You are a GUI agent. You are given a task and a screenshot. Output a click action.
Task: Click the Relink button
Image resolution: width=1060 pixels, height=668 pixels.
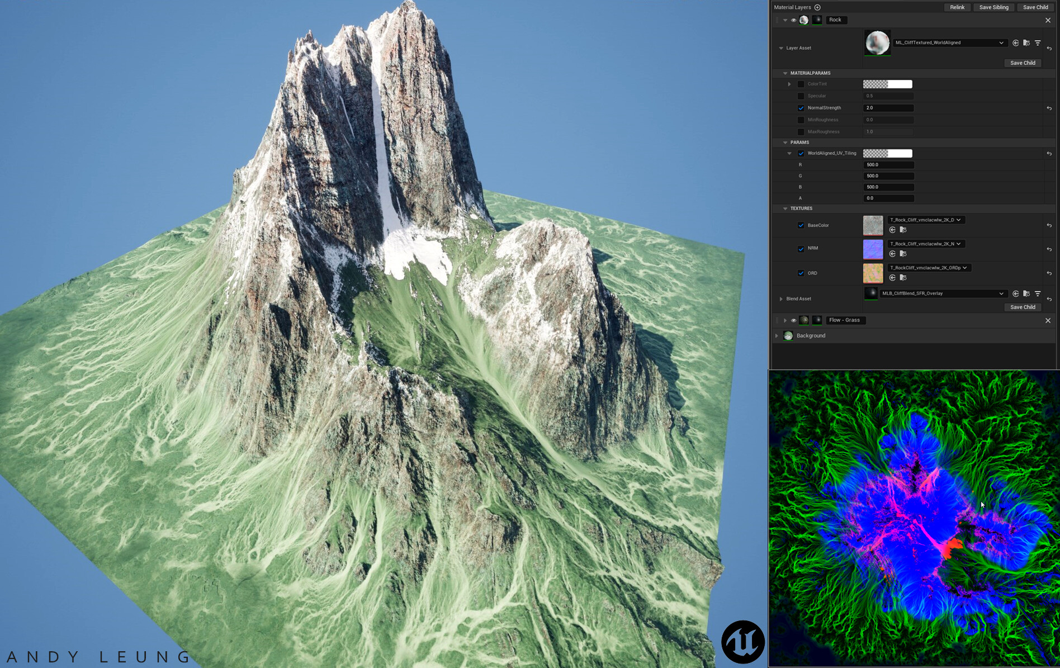[957, 7]
